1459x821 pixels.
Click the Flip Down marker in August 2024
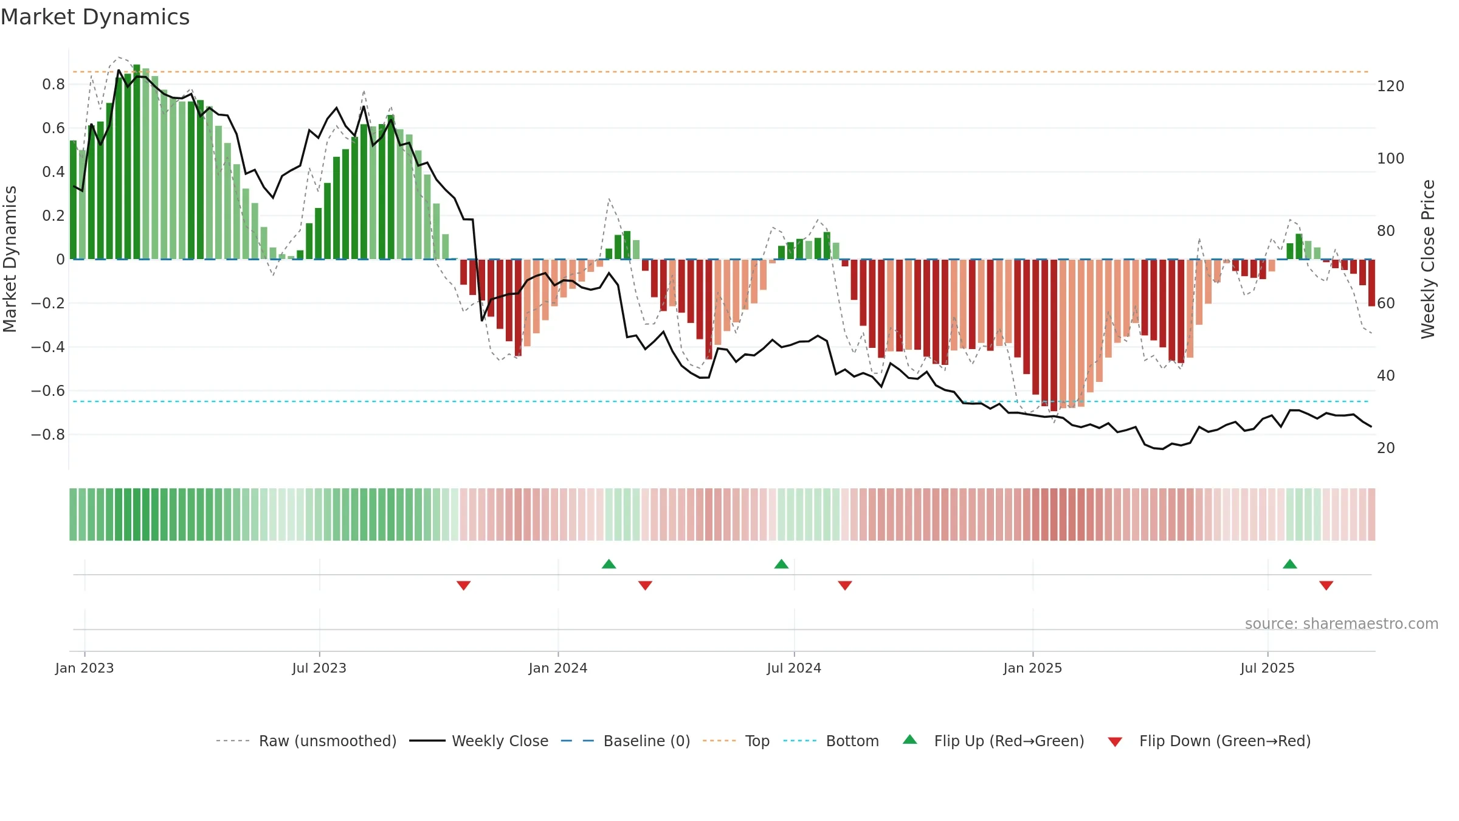845,585
